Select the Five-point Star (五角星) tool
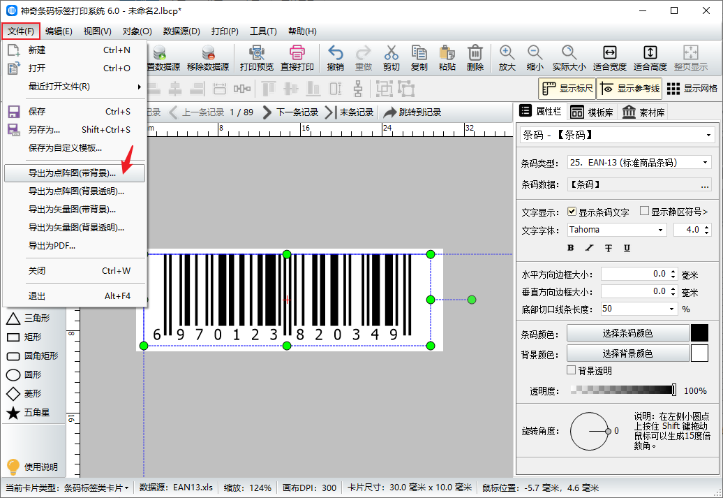Image resolution: width=723 pixels, height=498 pixels. click(28, 413)
